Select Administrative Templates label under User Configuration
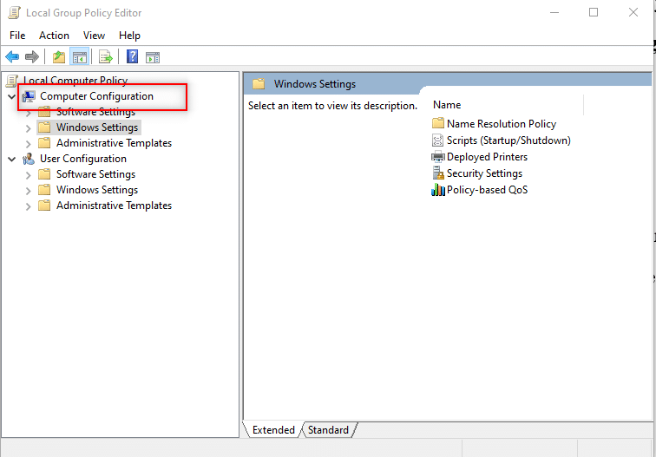Screen dimensions: 656x457 point(115,206)
